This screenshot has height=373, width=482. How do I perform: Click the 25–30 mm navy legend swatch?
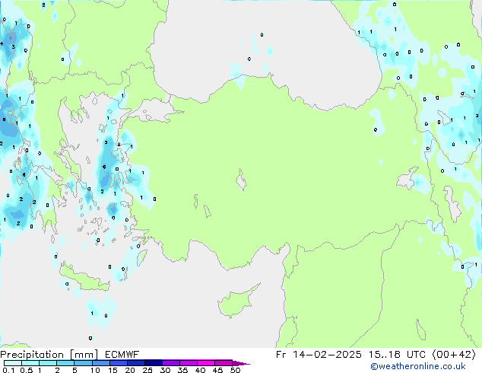[153, 363]
